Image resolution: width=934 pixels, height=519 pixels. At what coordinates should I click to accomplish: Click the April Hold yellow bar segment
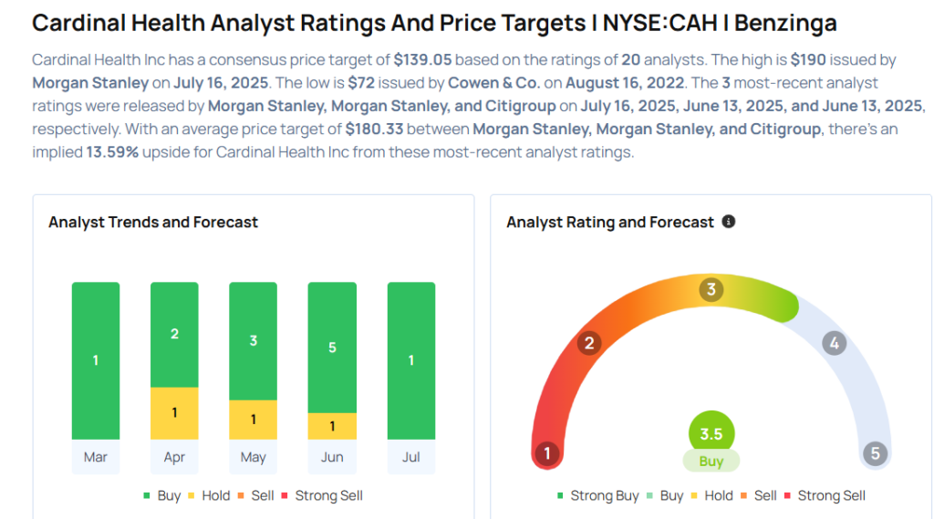click(174, 413)
